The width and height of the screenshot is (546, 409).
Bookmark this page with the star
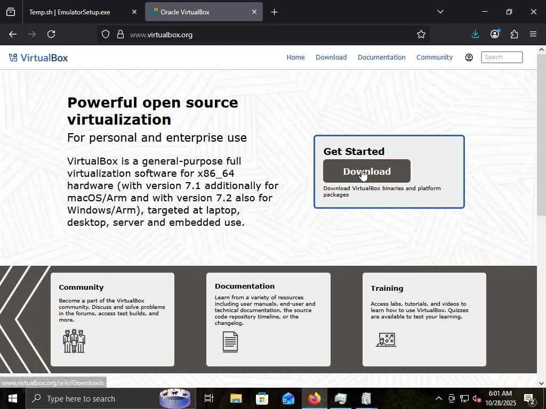coord(421,34)
